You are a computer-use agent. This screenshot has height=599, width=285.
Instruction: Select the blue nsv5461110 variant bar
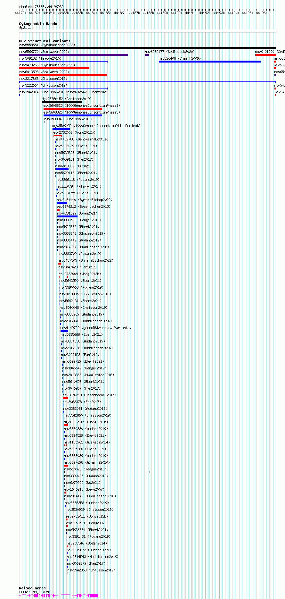(x=62, y=203)
